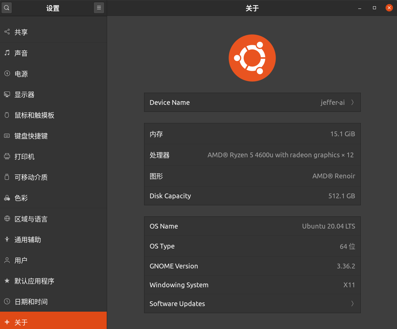Switch to 鼠标和触摸板 panel

54,116
